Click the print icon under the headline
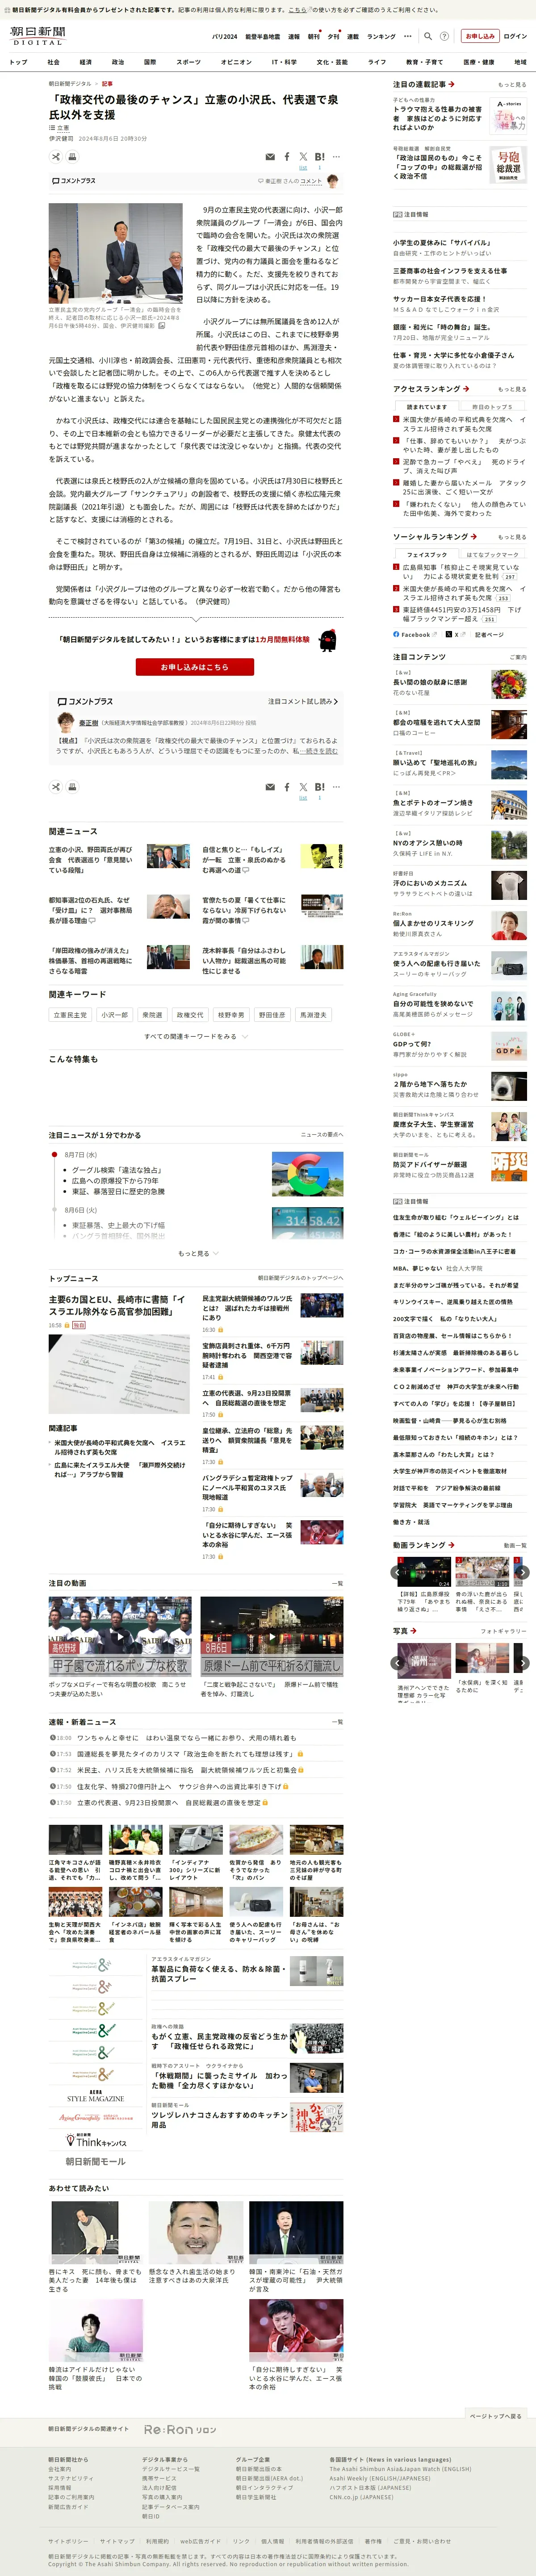The image size is (536, 2576). coord(72,157)
